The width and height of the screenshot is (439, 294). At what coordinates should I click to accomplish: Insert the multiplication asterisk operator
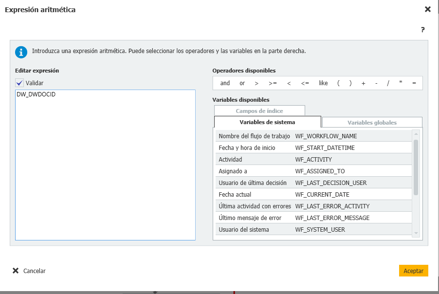(x=401, y=83)
